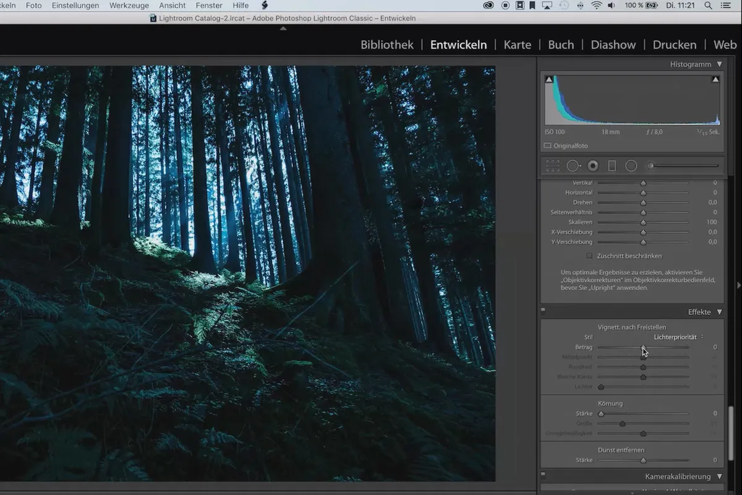Switch to Karte module
742x495 pixels.
click(x=518, y=45)
